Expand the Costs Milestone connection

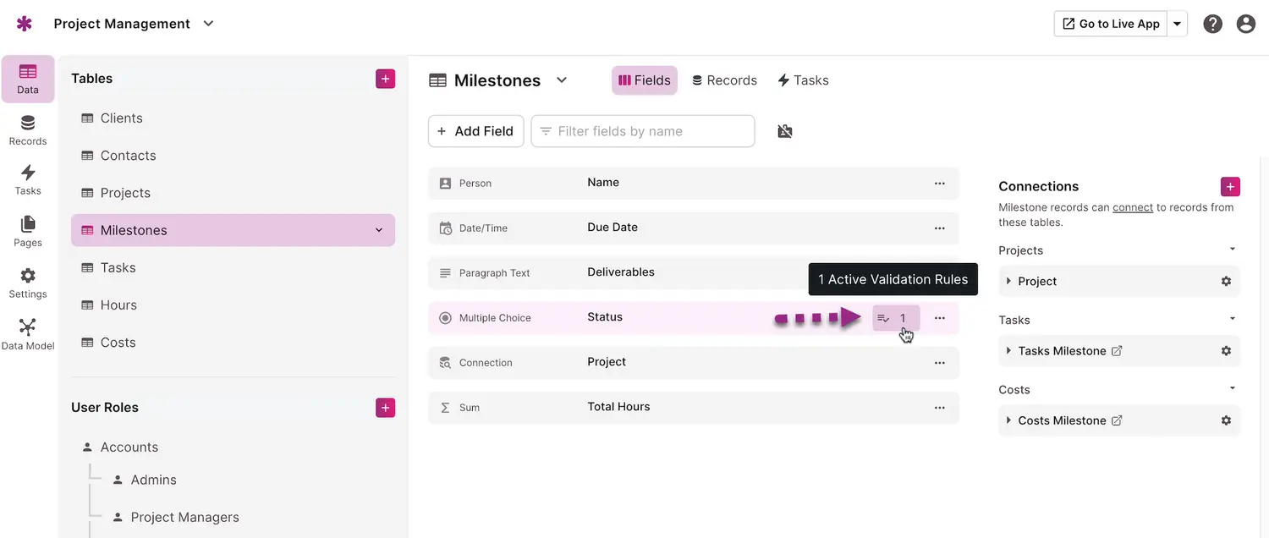[1008, 420]
